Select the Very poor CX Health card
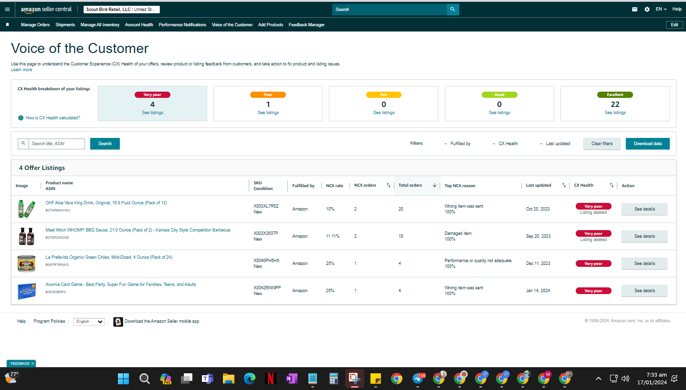Screen dimensions: 686x390 152,104
